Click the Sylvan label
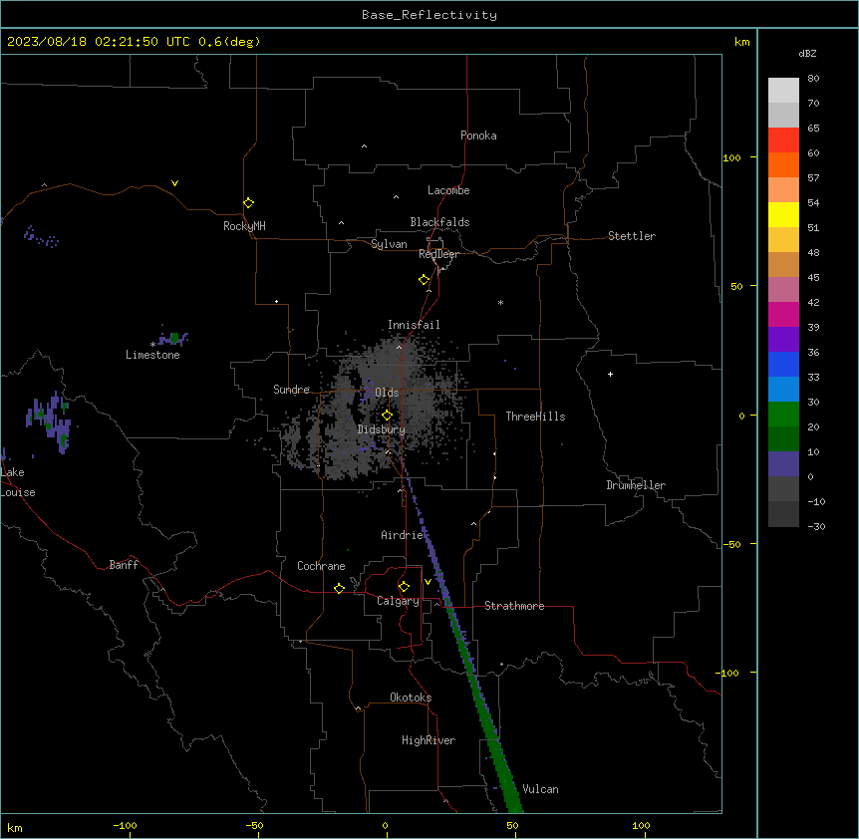Viewport: 859px width, 839px height. coord(389,244)
